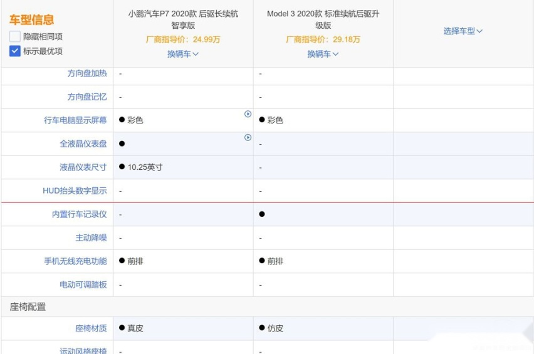This screenshot has height=354, width=534.
Task: Click 行车电脑显示屏幕 parameter link
Action: (x=75, y=120)
